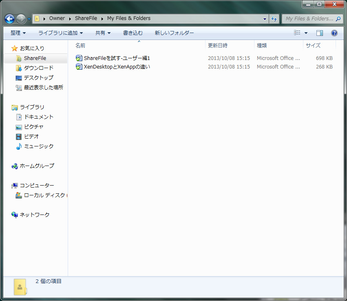Click the Word icon for ShareFileを試す-ユーザー編1
Screen dimensions: 347x301
[79, 58]
